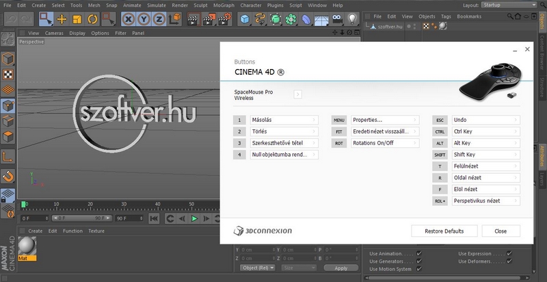Toggle Use Deformers checkbox

(x=509, y=261)
